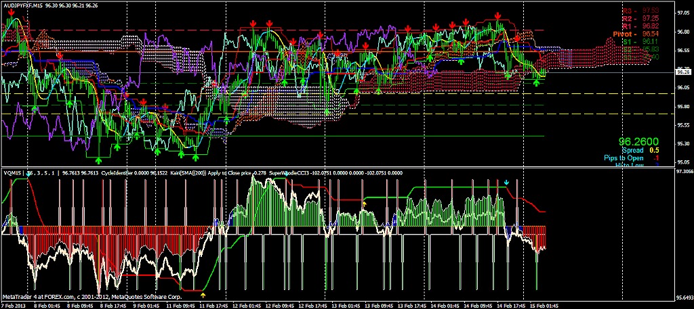The height and width of the screenshot is (309, 694).
Task: Click the lowest green buy arrow on left
Action: tap(99, 160)
